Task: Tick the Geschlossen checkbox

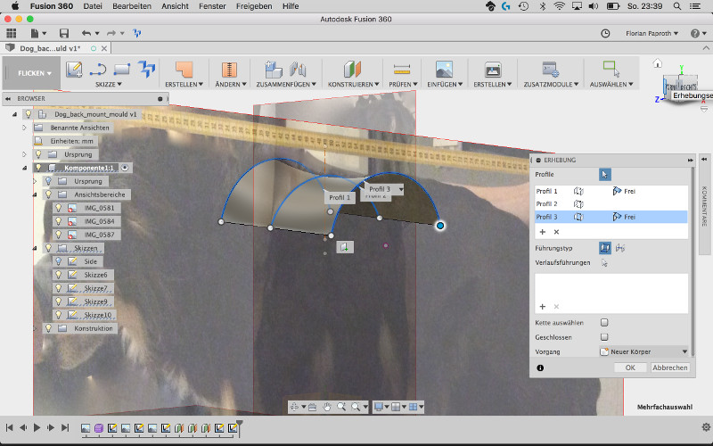Action: pos(604,337)
